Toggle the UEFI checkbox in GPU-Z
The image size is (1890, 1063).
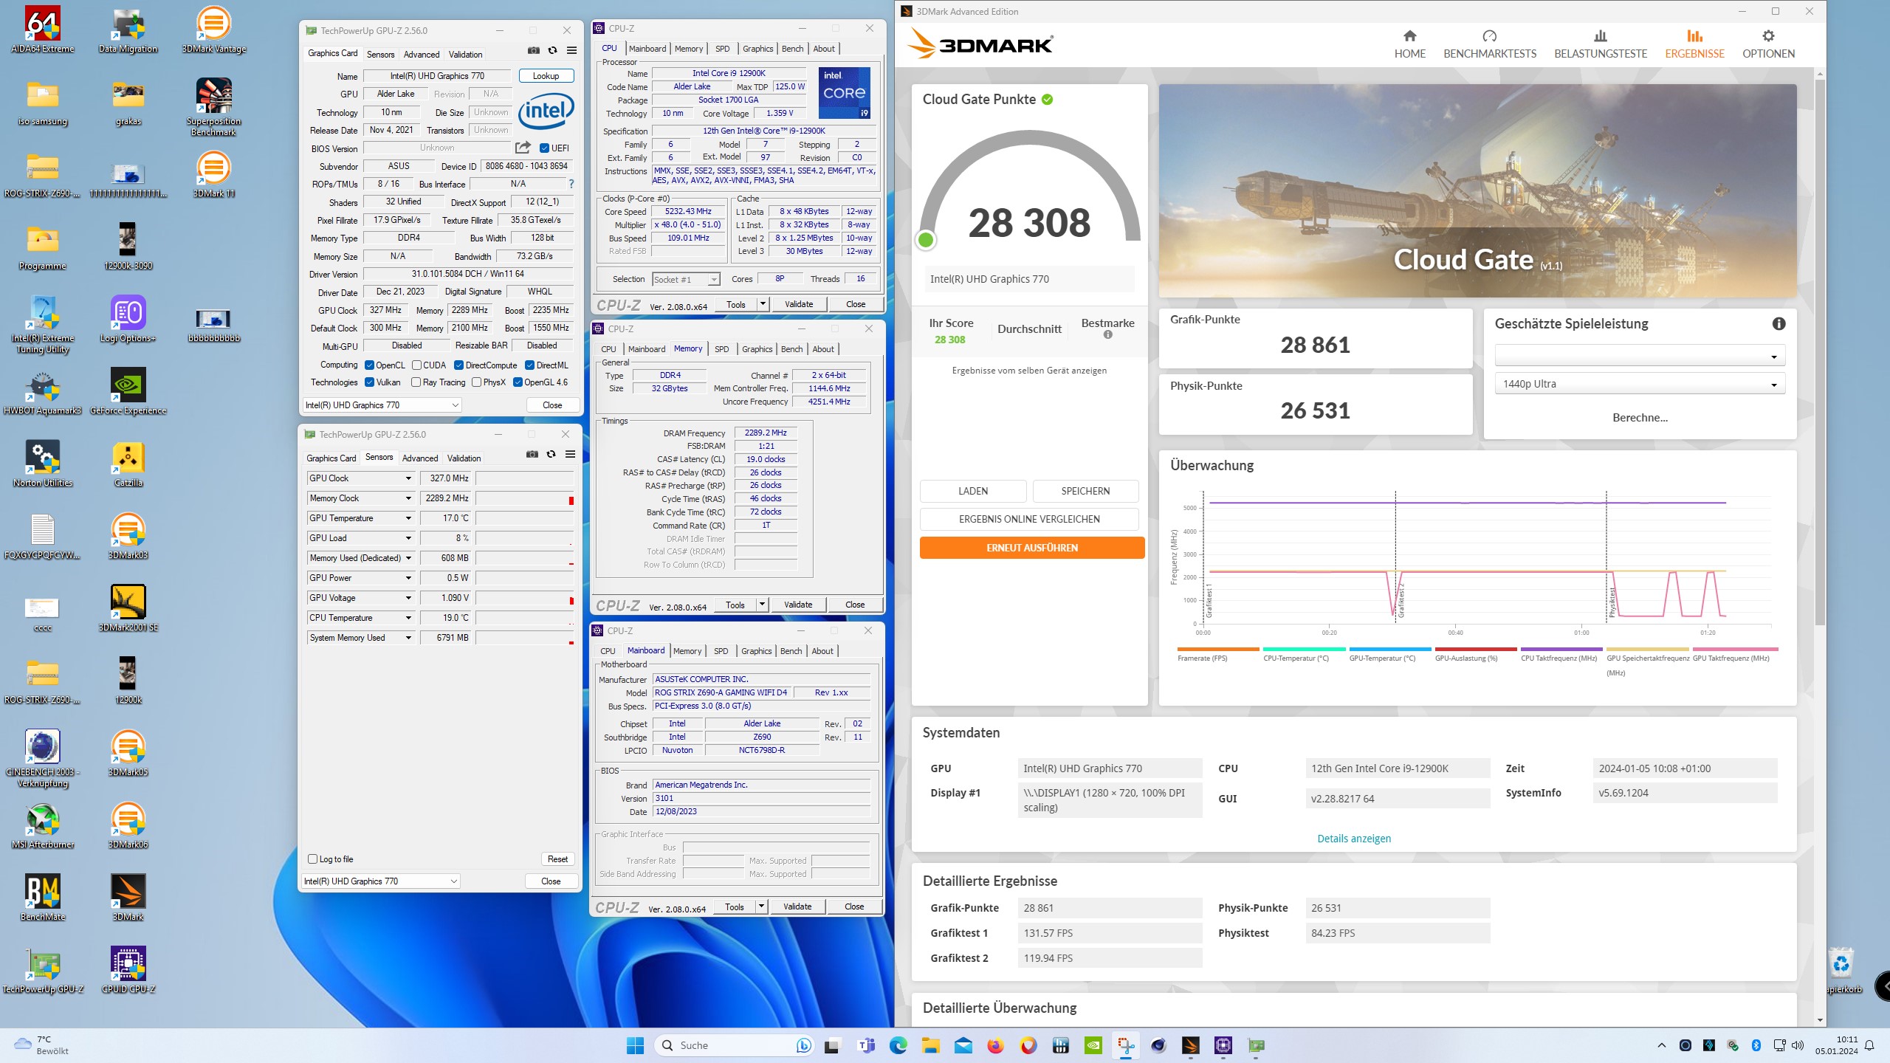(x=544, y=148)
